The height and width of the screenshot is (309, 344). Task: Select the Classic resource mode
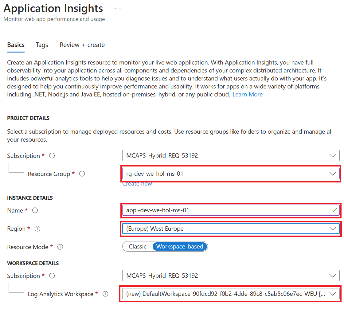pyautogui.click(x=138, y=246)
